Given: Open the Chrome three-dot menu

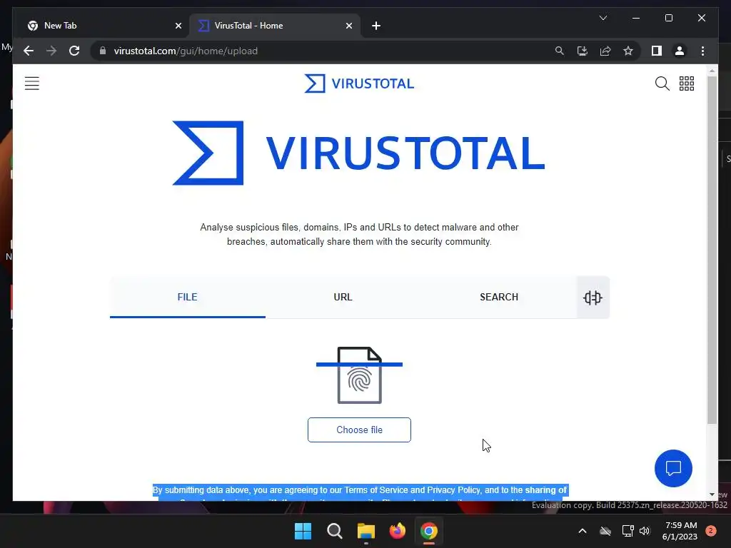Looking at the screenshot, I should tap(702, 51).
